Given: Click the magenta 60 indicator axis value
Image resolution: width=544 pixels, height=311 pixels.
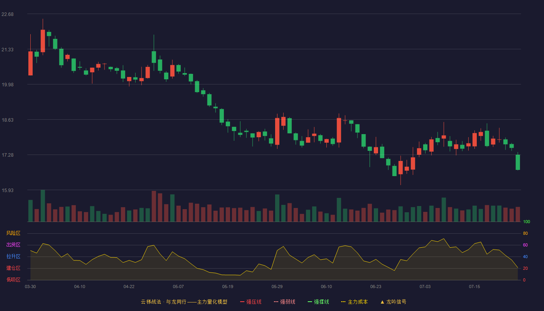Looking at the screenshot, I should pos(525,245).
